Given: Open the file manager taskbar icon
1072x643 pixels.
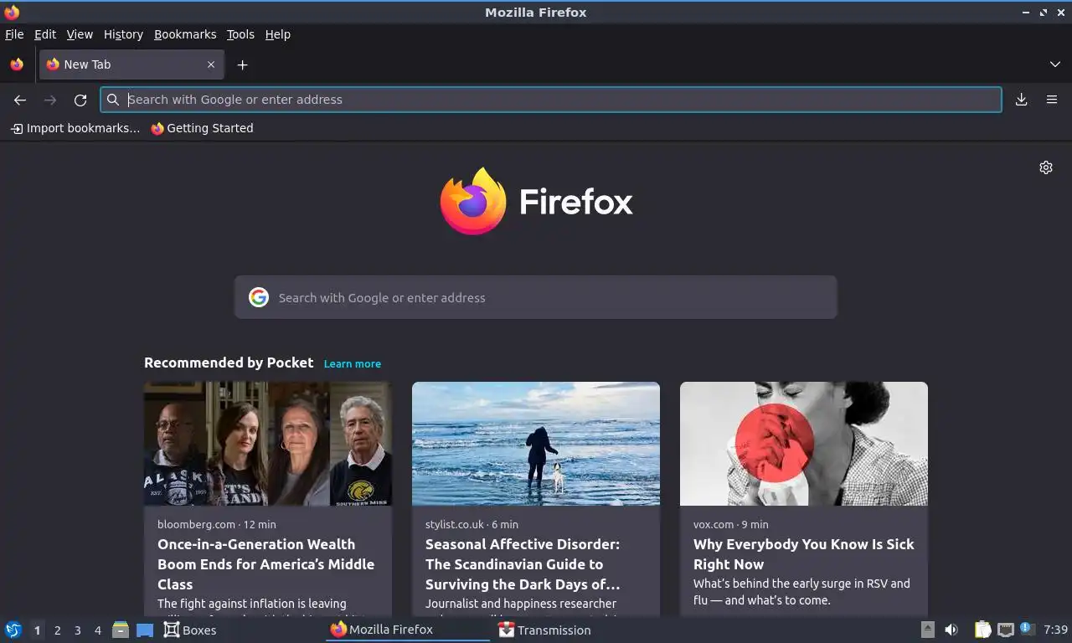Looking at the screenshot, I should [121, 630].
